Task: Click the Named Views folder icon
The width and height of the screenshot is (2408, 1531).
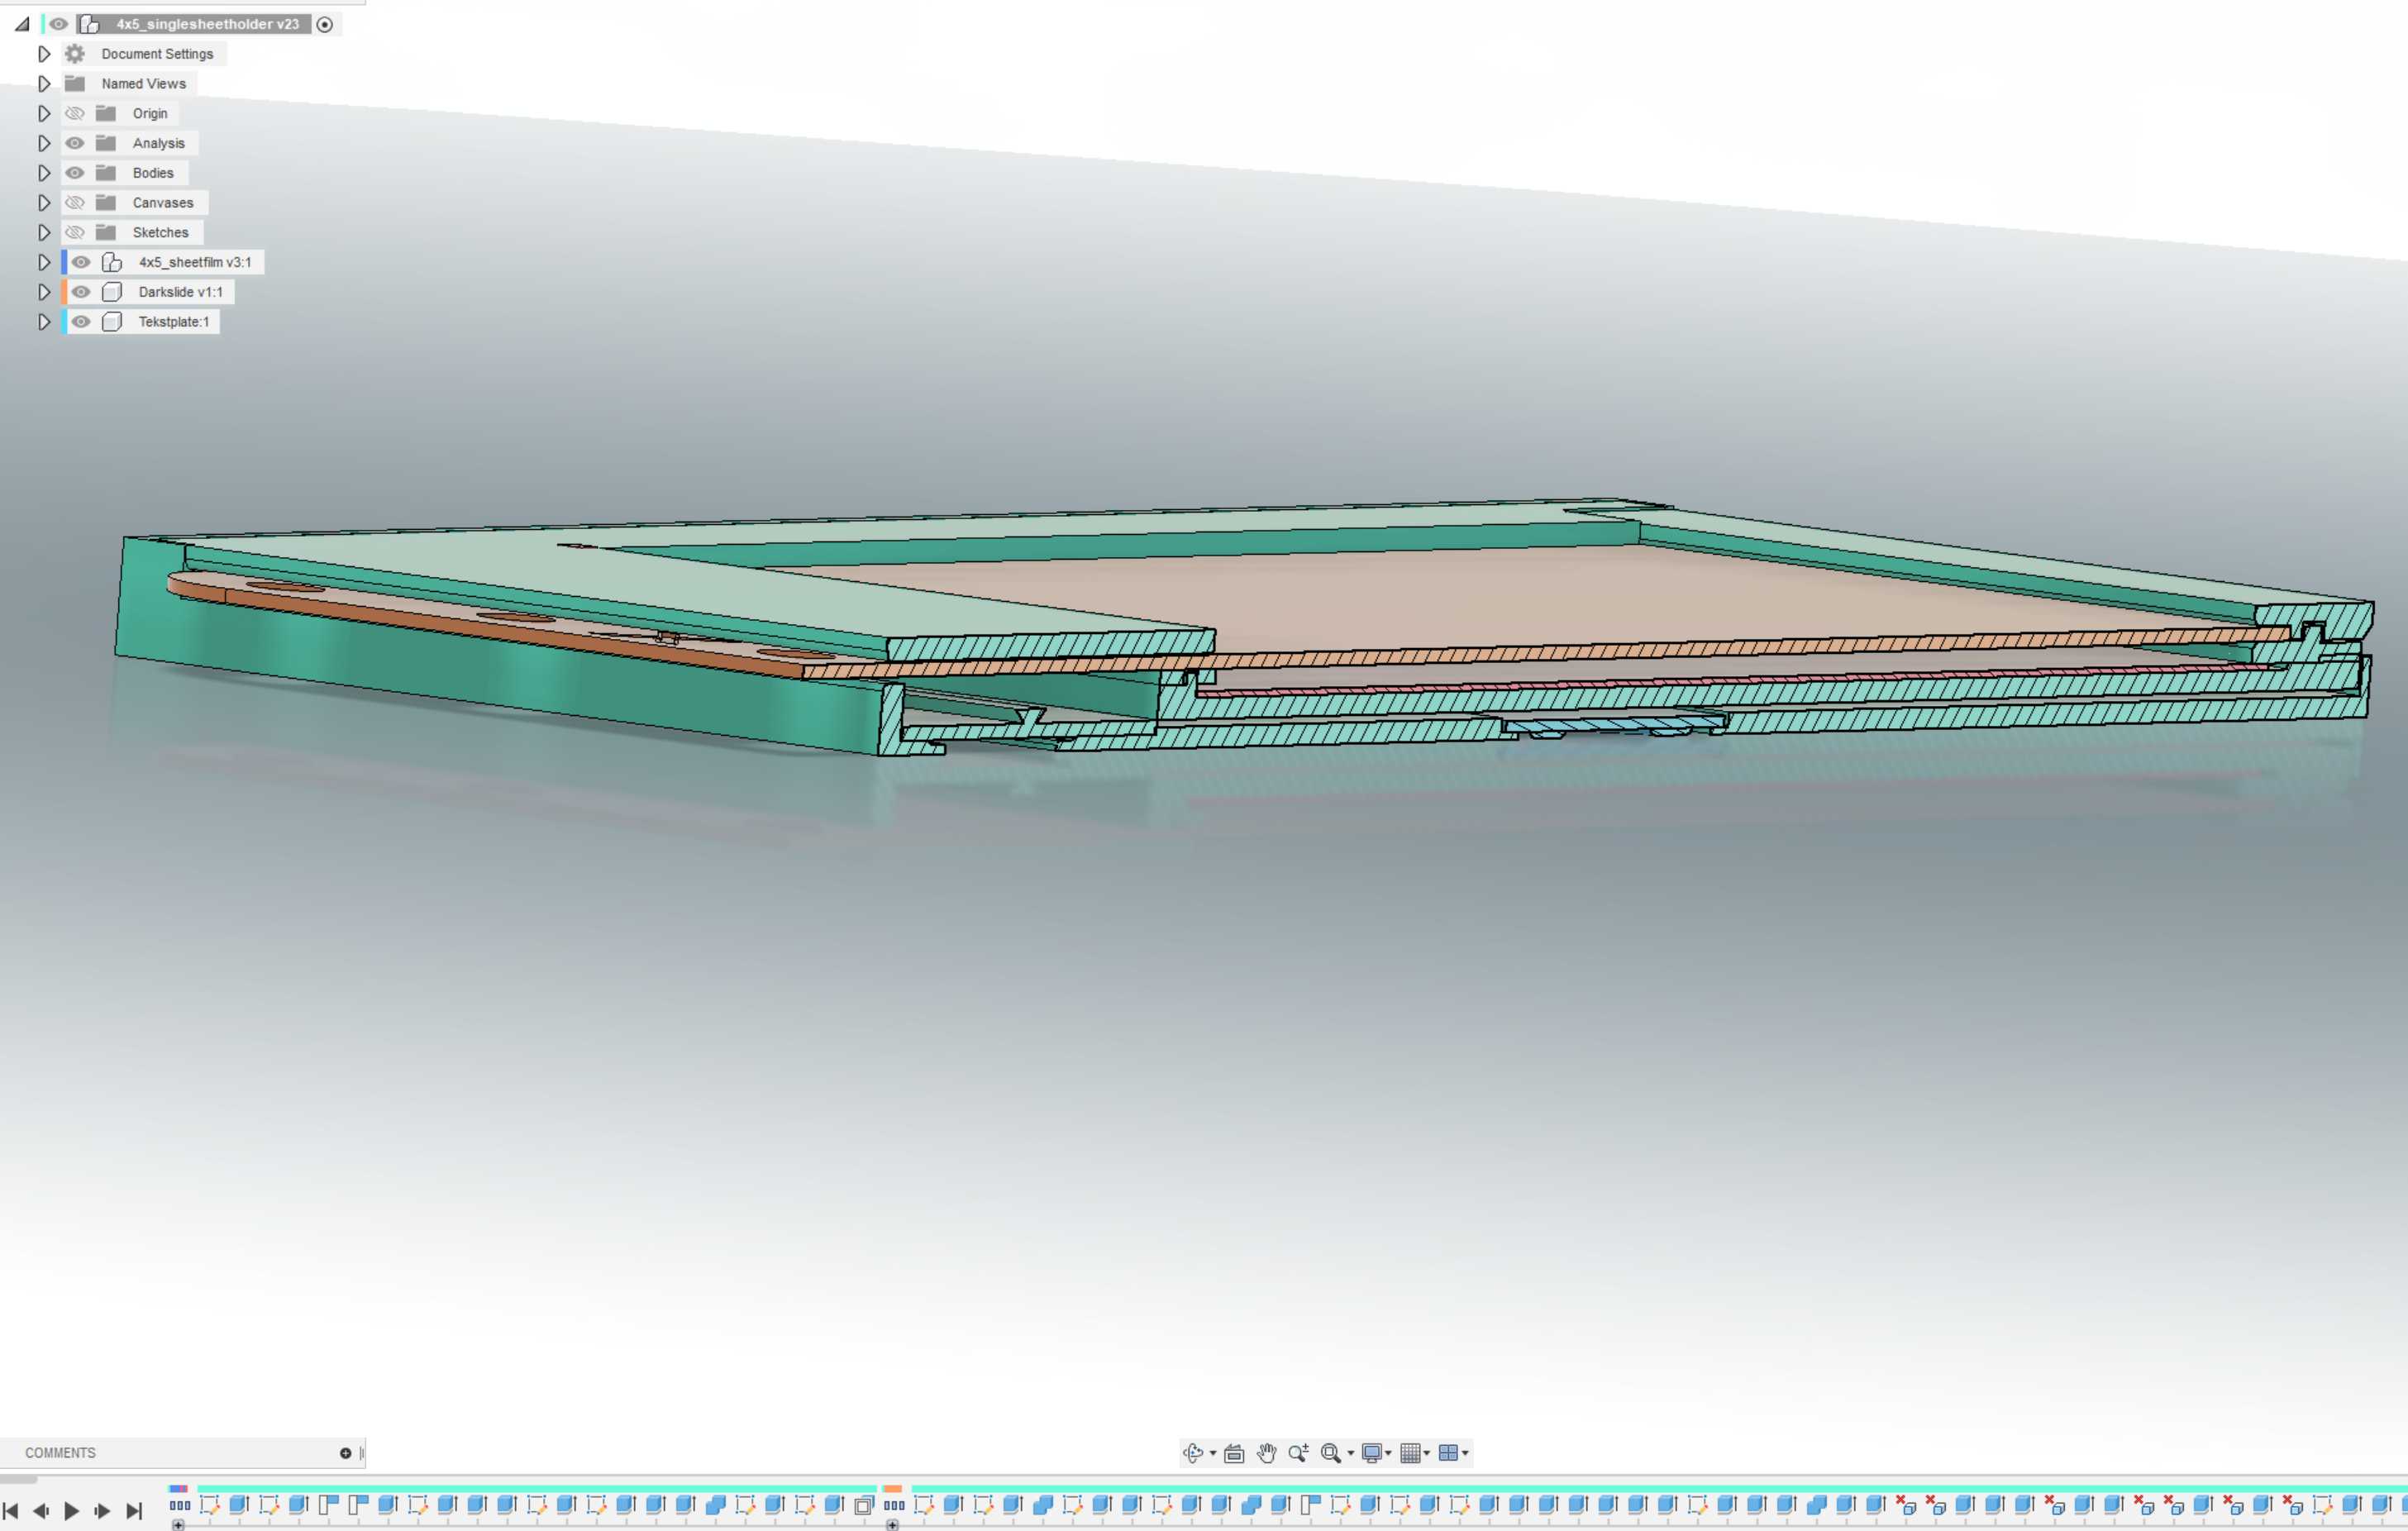Action: click(x=75, y=83)
